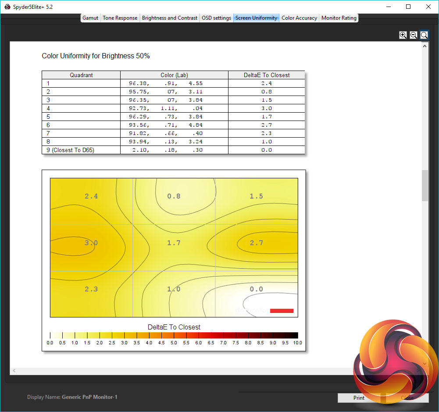Click the 0.8 label on the uniformity map

174,196
